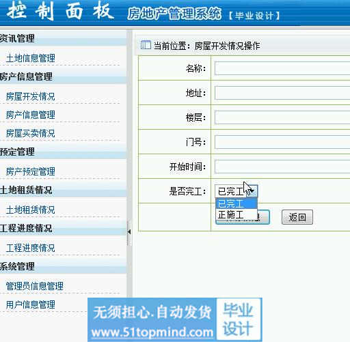Collapse the sidebar with the arrow handle

[x=129, y=232]
